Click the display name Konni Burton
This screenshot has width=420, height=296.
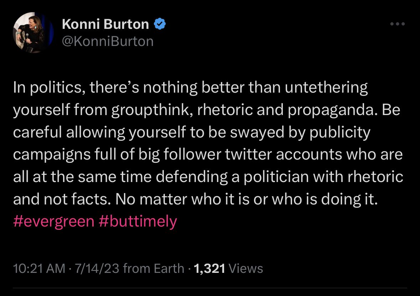(105, 24)
